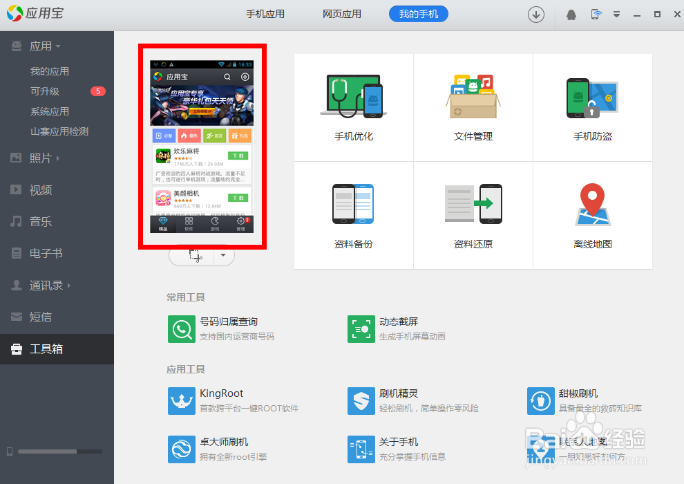This screenshot has height=484, width=684.
Task: Open the 关于手机 phone info icon
Action: tap(361, 449)
